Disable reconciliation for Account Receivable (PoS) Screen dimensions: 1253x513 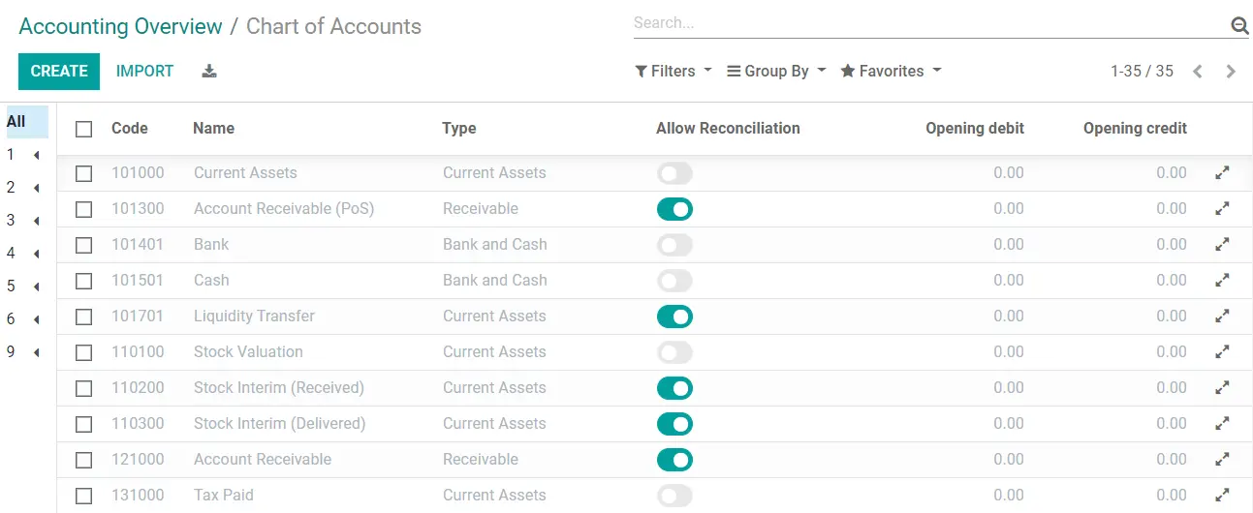pyautogui.click(x=674, y=209)
